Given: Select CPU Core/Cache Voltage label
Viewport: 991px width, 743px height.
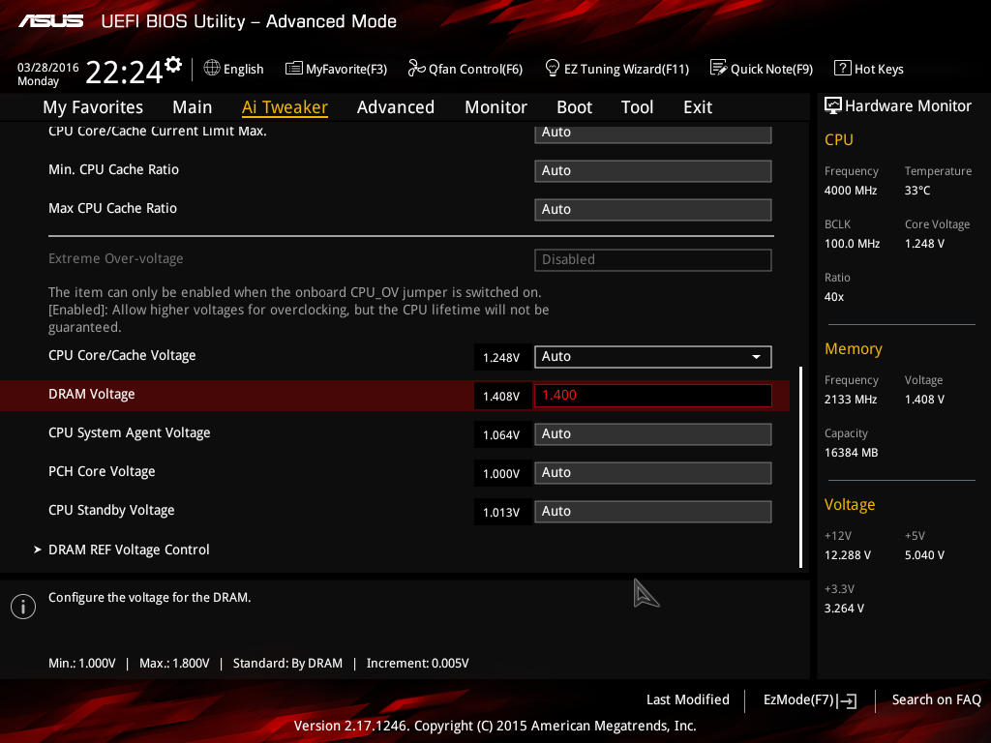Looking at the screenshot, I should pos(122,355).
